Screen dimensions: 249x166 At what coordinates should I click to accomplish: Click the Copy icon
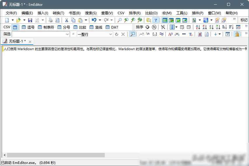(x=73, y=20)
